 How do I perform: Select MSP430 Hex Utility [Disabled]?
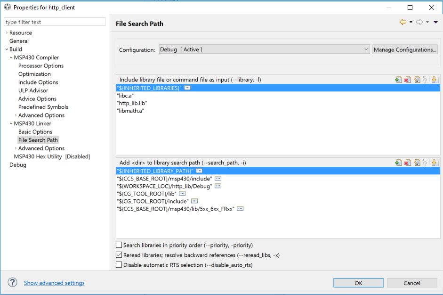click(52, 156)
